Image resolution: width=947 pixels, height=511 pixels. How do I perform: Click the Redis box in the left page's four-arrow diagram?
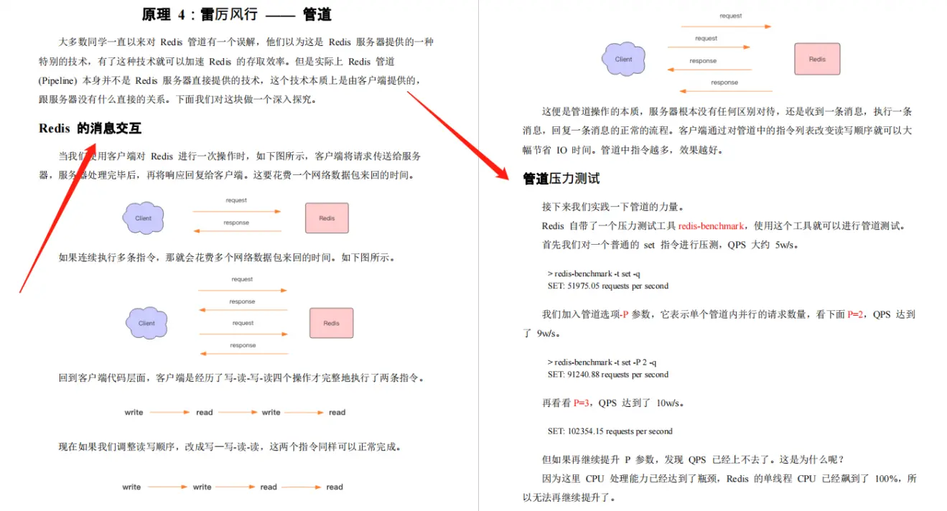coord(331,323)
